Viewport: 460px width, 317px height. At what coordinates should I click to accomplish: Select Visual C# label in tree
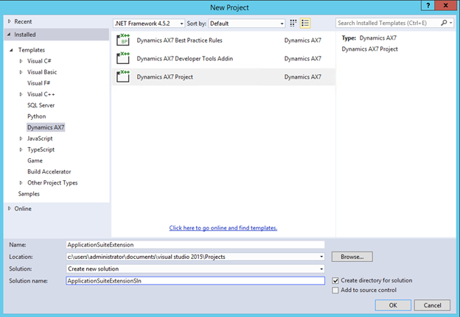(39, 61)
